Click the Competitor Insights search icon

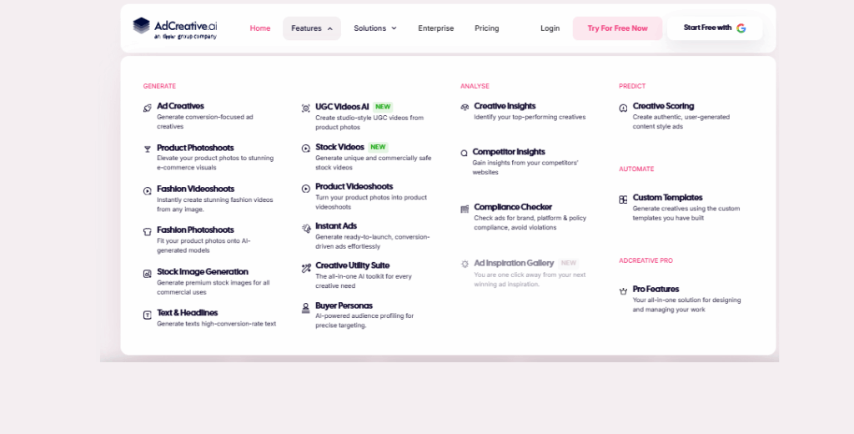tap(464, 154)
